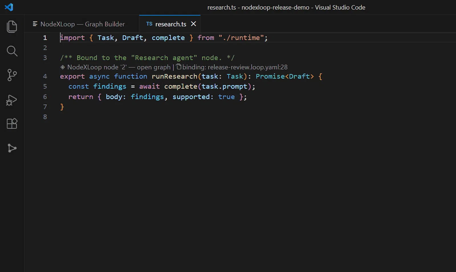
Task: Click the Graph Builder tab's list icon
Action: coord(35,24)
